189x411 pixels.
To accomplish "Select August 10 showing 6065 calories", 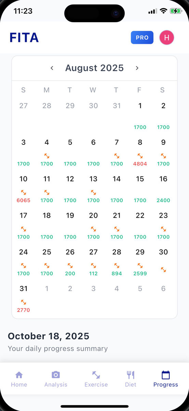I will (x=23, y=189).
